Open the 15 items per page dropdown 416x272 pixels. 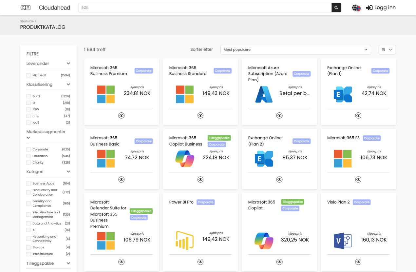pyautogui.click(x=387, y=49)
